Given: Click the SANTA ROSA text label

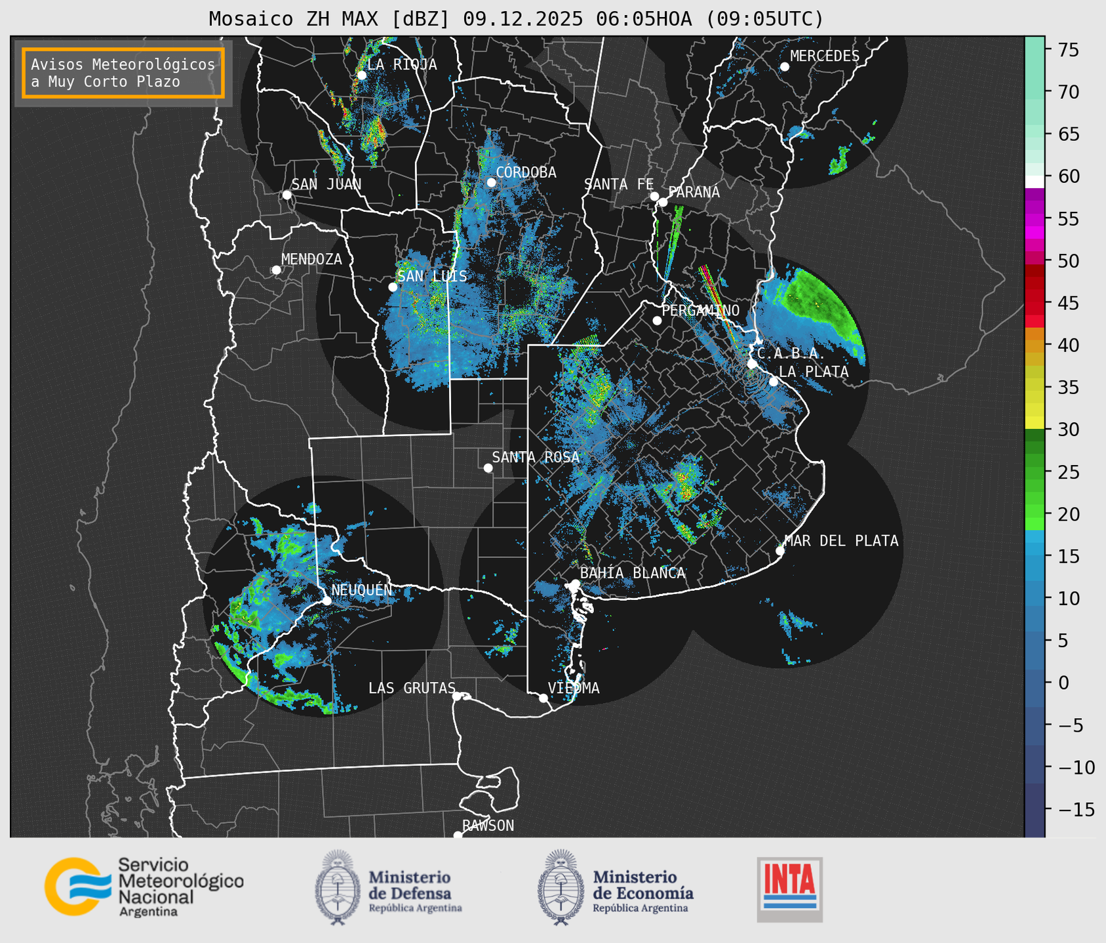Looking at the screenshot, I should click(x=536, y=458).
